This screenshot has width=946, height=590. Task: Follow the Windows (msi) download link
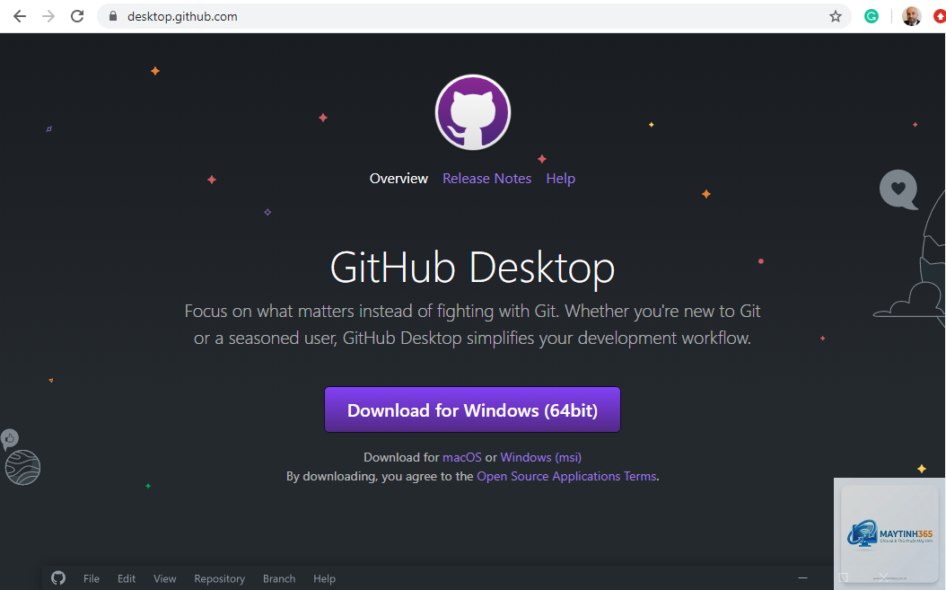click(540, 457)
